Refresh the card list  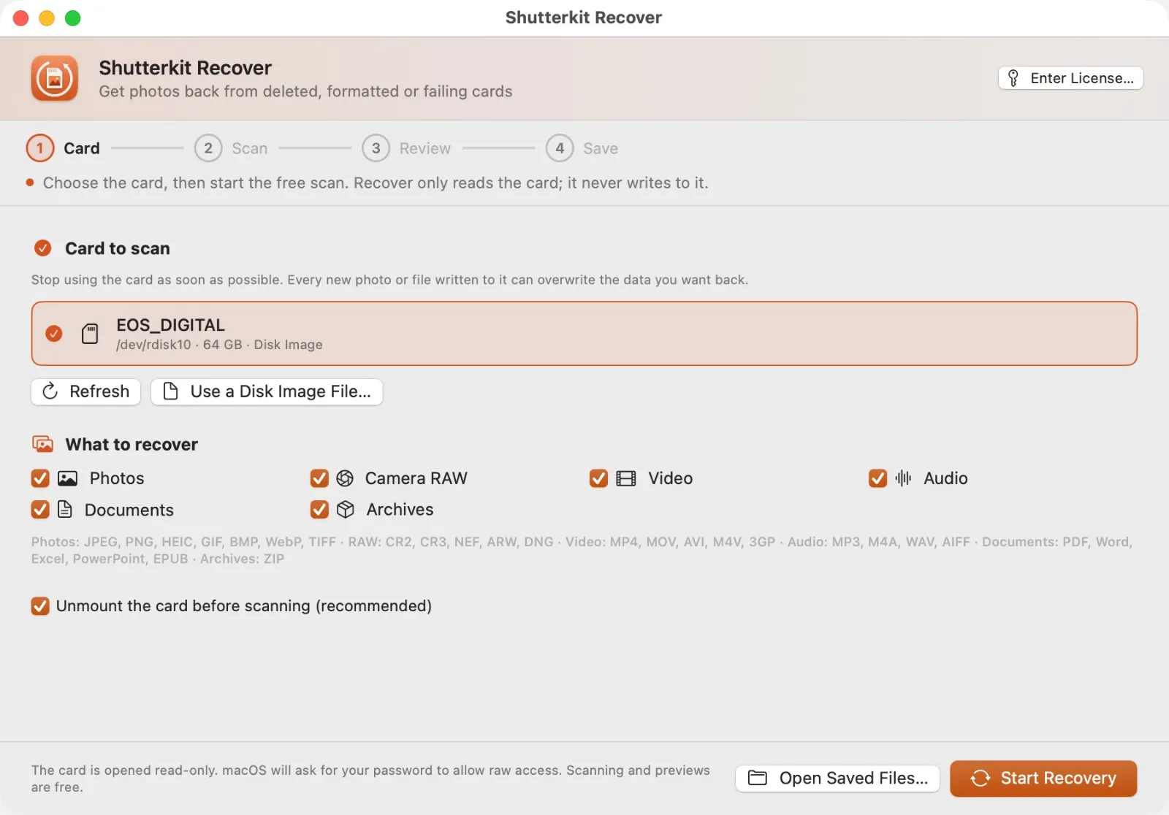tap(85, 391)
